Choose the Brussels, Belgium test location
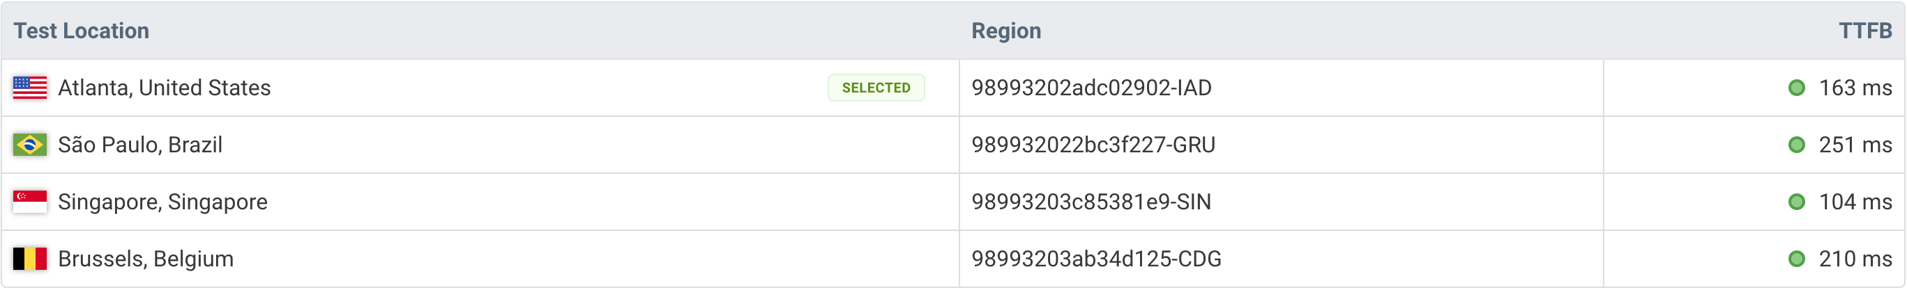Image resolution: width=1907 pixels, height=297 pixels. pyautogui.click(x=145, y=259)
